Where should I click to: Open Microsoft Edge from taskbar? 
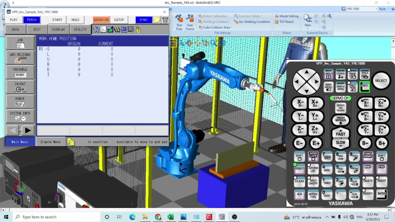[x=132, y=217]
